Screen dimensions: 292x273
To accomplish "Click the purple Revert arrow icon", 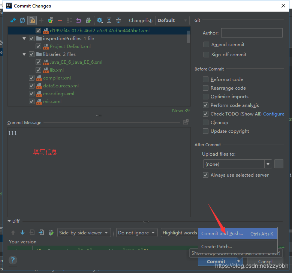I will tap(79, 20).
